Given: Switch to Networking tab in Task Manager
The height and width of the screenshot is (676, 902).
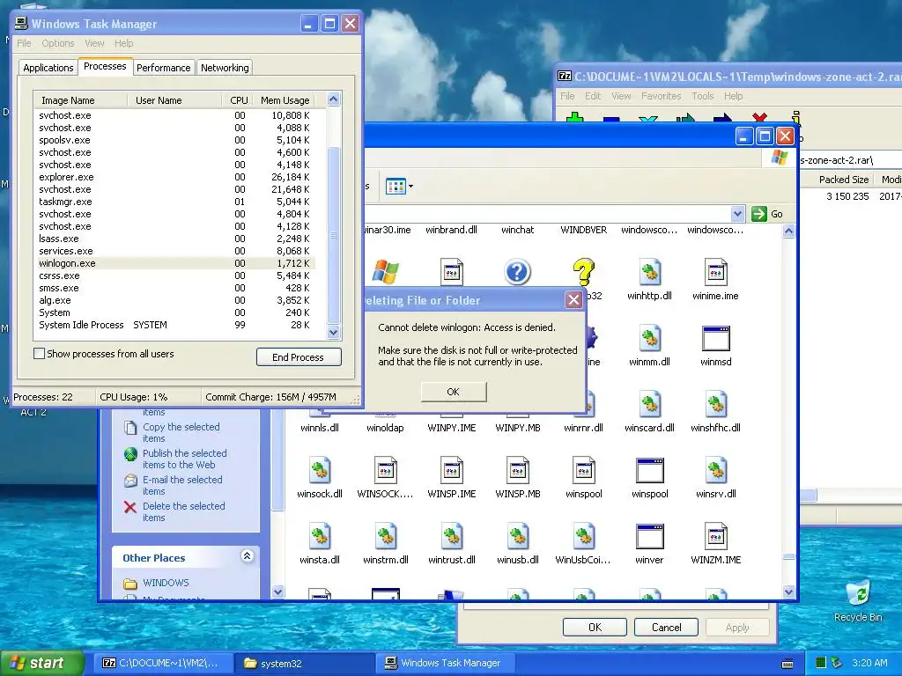Looking at the screenshot, I should pyautogui.click(x=225, y=68).
